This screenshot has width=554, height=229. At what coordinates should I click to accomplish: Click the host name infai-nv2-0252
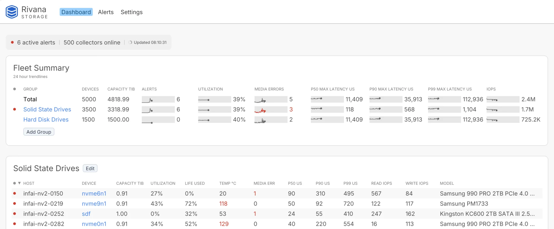pos(44,214)
